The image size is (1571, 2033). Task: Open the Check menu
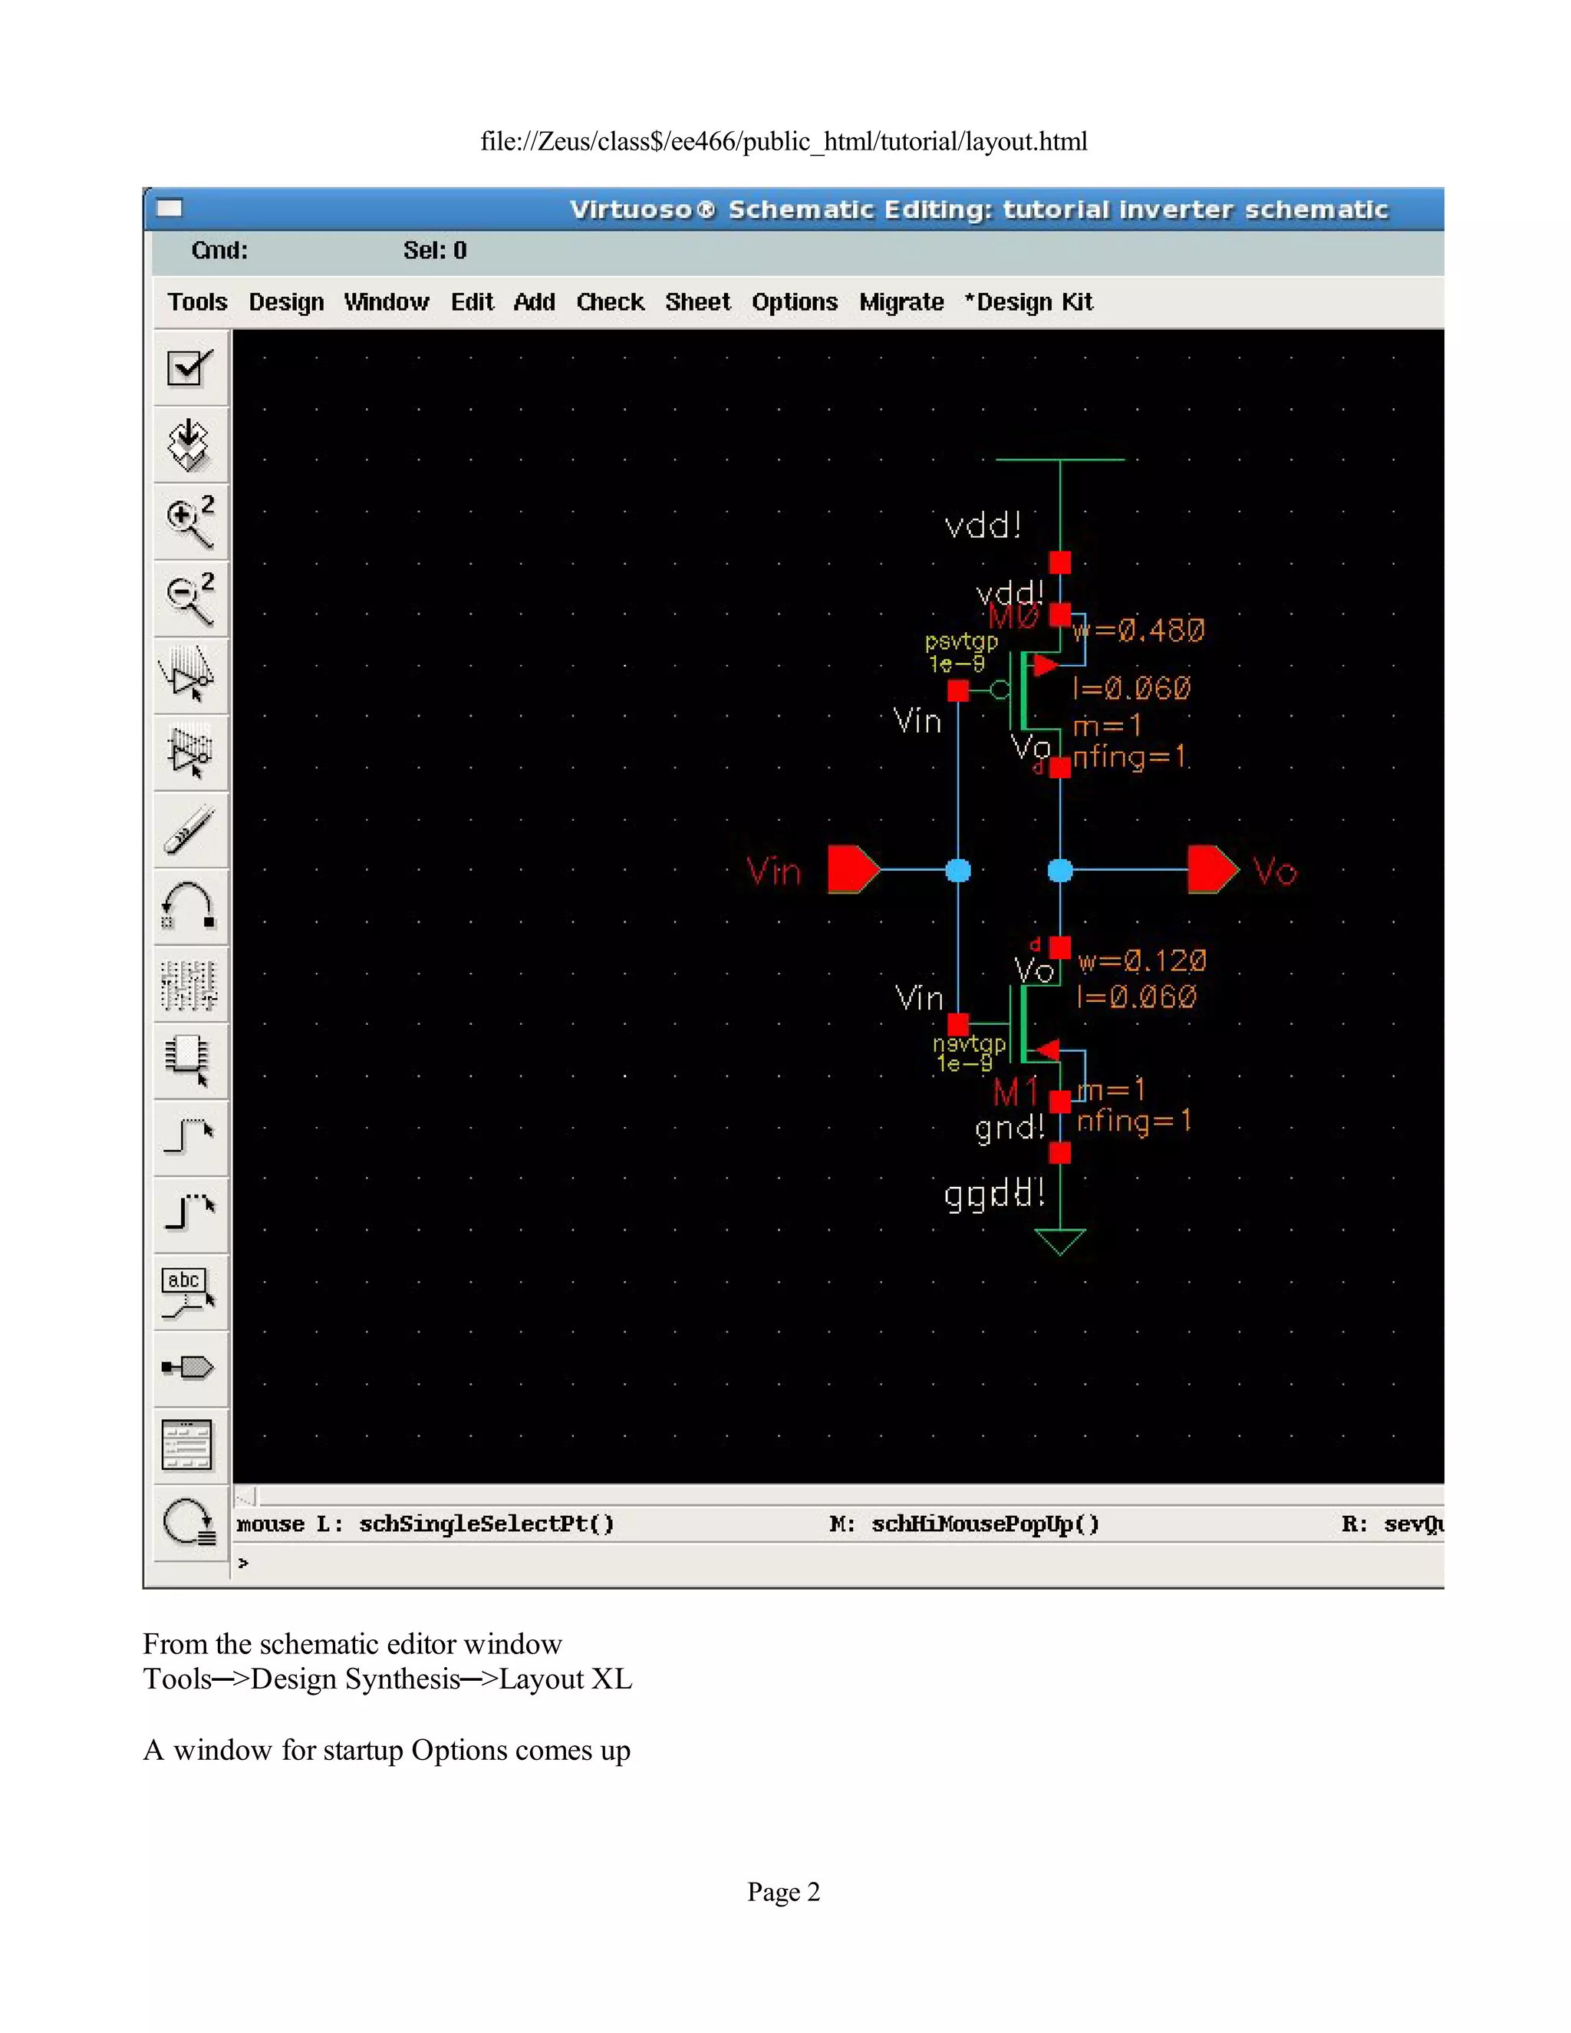point(610,302)
